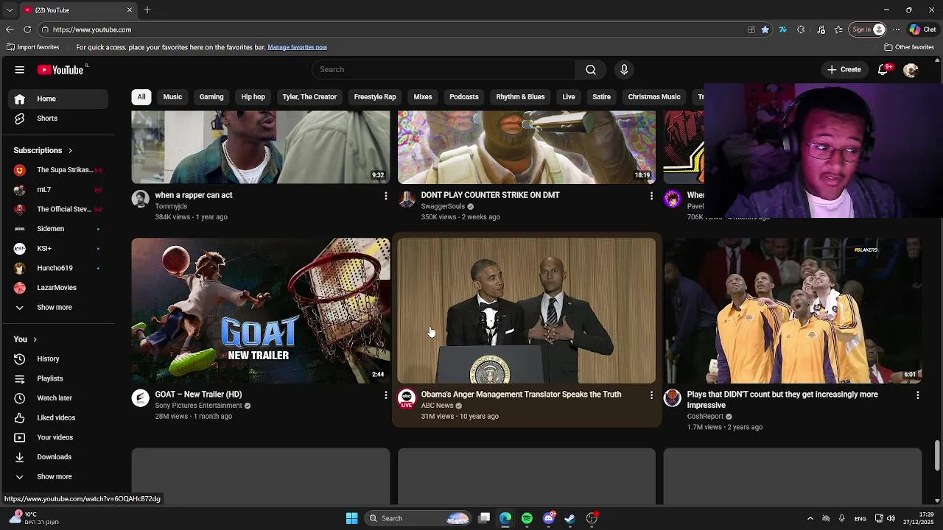
Task: Open Spotify from the taskbar
Action: (527, 518)
